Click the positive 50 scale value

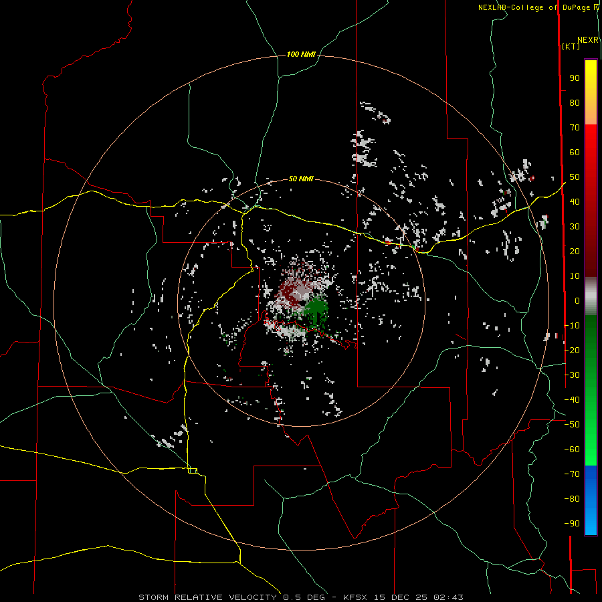pos(575,177)
